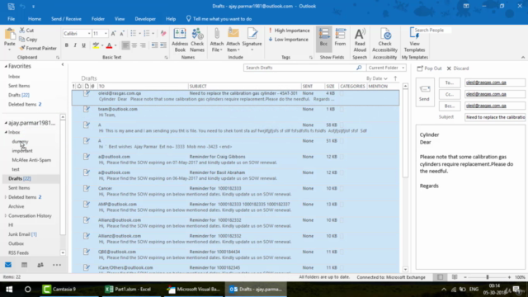
Task: Open the Developer ribbon tab
Action: pyautogui.click(x=145, y=19)
